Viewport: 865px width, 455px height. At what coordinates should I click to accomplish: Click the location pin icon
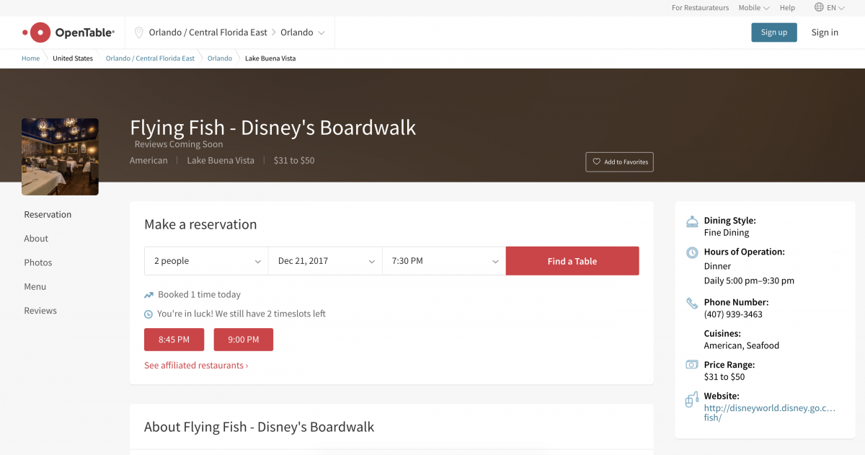(x=139, y=32)
